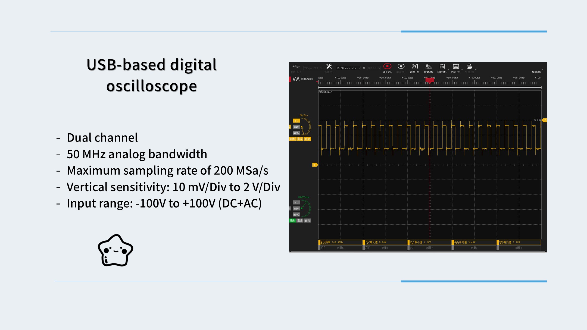Click the Options wrench icon

(329, 66)
